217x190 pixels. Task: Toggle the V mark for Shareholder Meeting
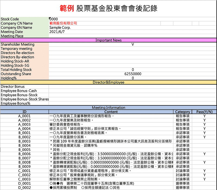click(x=133, y=44)
